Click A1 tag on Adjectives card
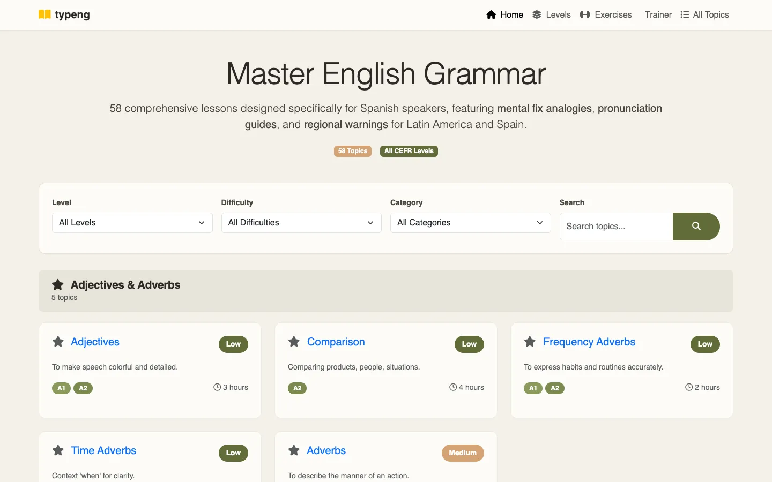Image resolution: width=772 pixels, height=482 pixels. (x=61, y=388)
